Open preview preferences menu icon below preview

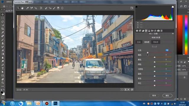click(x=132, y=90)
